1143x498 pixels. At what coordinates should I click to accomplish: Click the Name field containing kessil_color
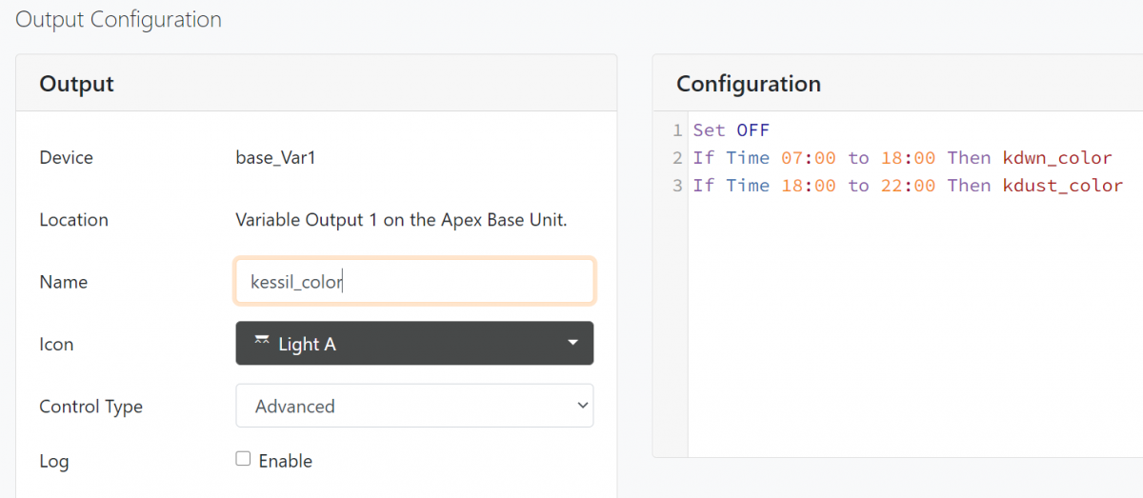[x=414, y=282]
